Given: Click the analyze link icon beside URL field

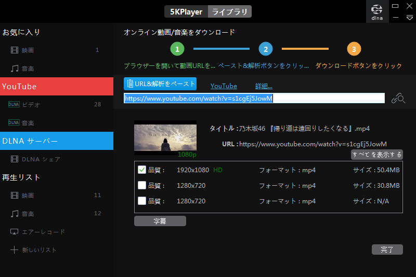Looking at the screenshot, I should pyautogui.click(x=398, y=99).
